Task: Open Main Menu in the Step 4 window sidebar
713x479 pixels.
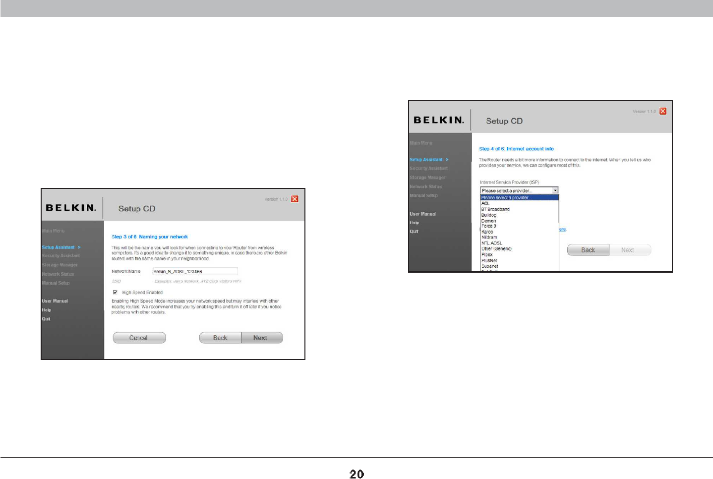Action: coord(421,143)
